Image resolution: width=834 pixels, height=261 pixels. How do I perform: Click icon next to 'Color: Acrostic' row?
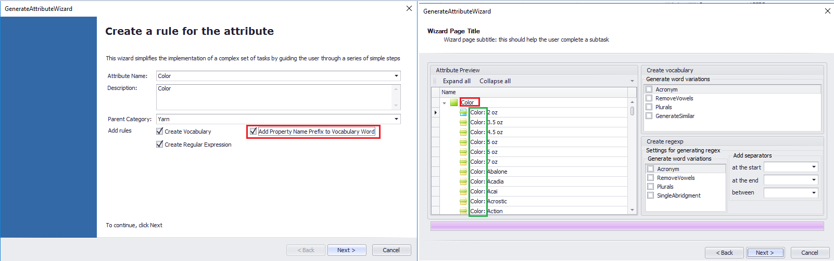click(x=463, y=201)
